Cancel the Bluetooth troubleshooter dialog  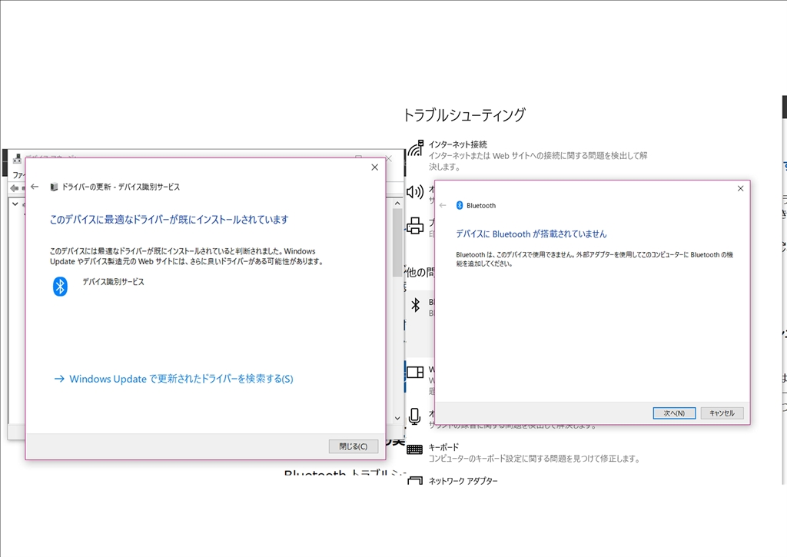[722, 413]
